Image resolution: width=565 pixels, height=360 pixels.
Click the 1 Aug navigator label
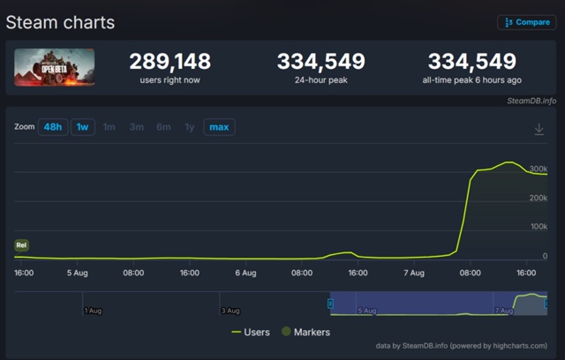pyautogui.click(x=93, y=311)
